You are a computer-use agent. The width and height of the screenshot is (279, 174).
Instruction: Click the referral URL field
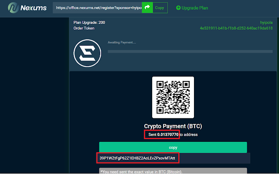[x=97, y=8]
